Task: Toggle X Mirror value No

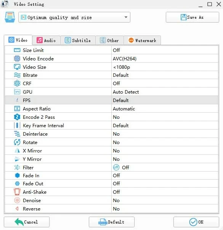Action: point(165,151)
